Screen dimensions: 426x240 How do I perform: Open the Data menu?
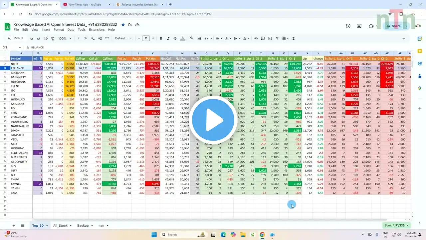[x=71, y=30]
